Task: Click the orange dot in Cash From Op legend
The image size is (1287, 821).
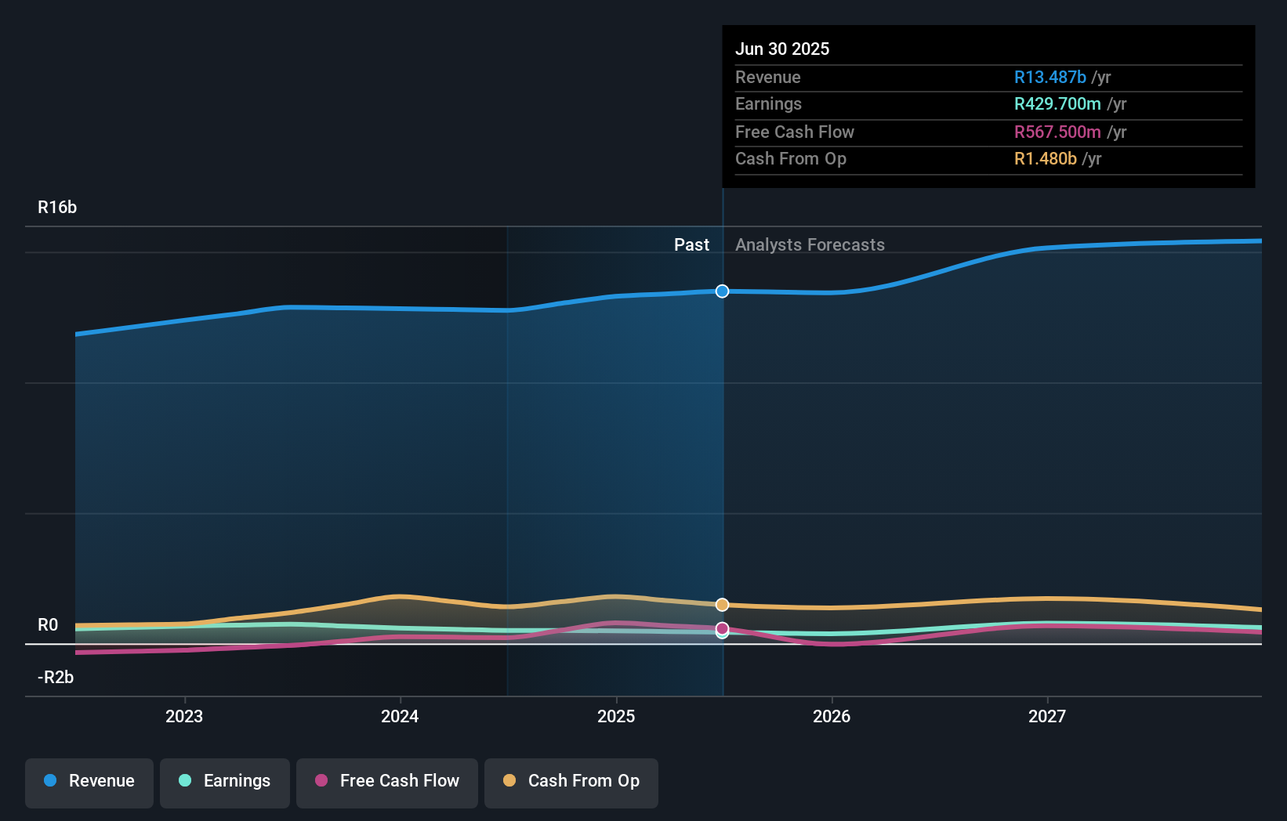Action: click(x=511, y=781)
